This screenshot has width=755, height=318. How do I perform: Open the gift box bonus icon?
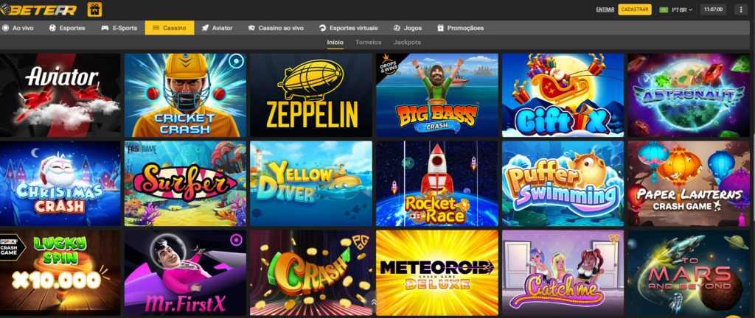[94, 9]
